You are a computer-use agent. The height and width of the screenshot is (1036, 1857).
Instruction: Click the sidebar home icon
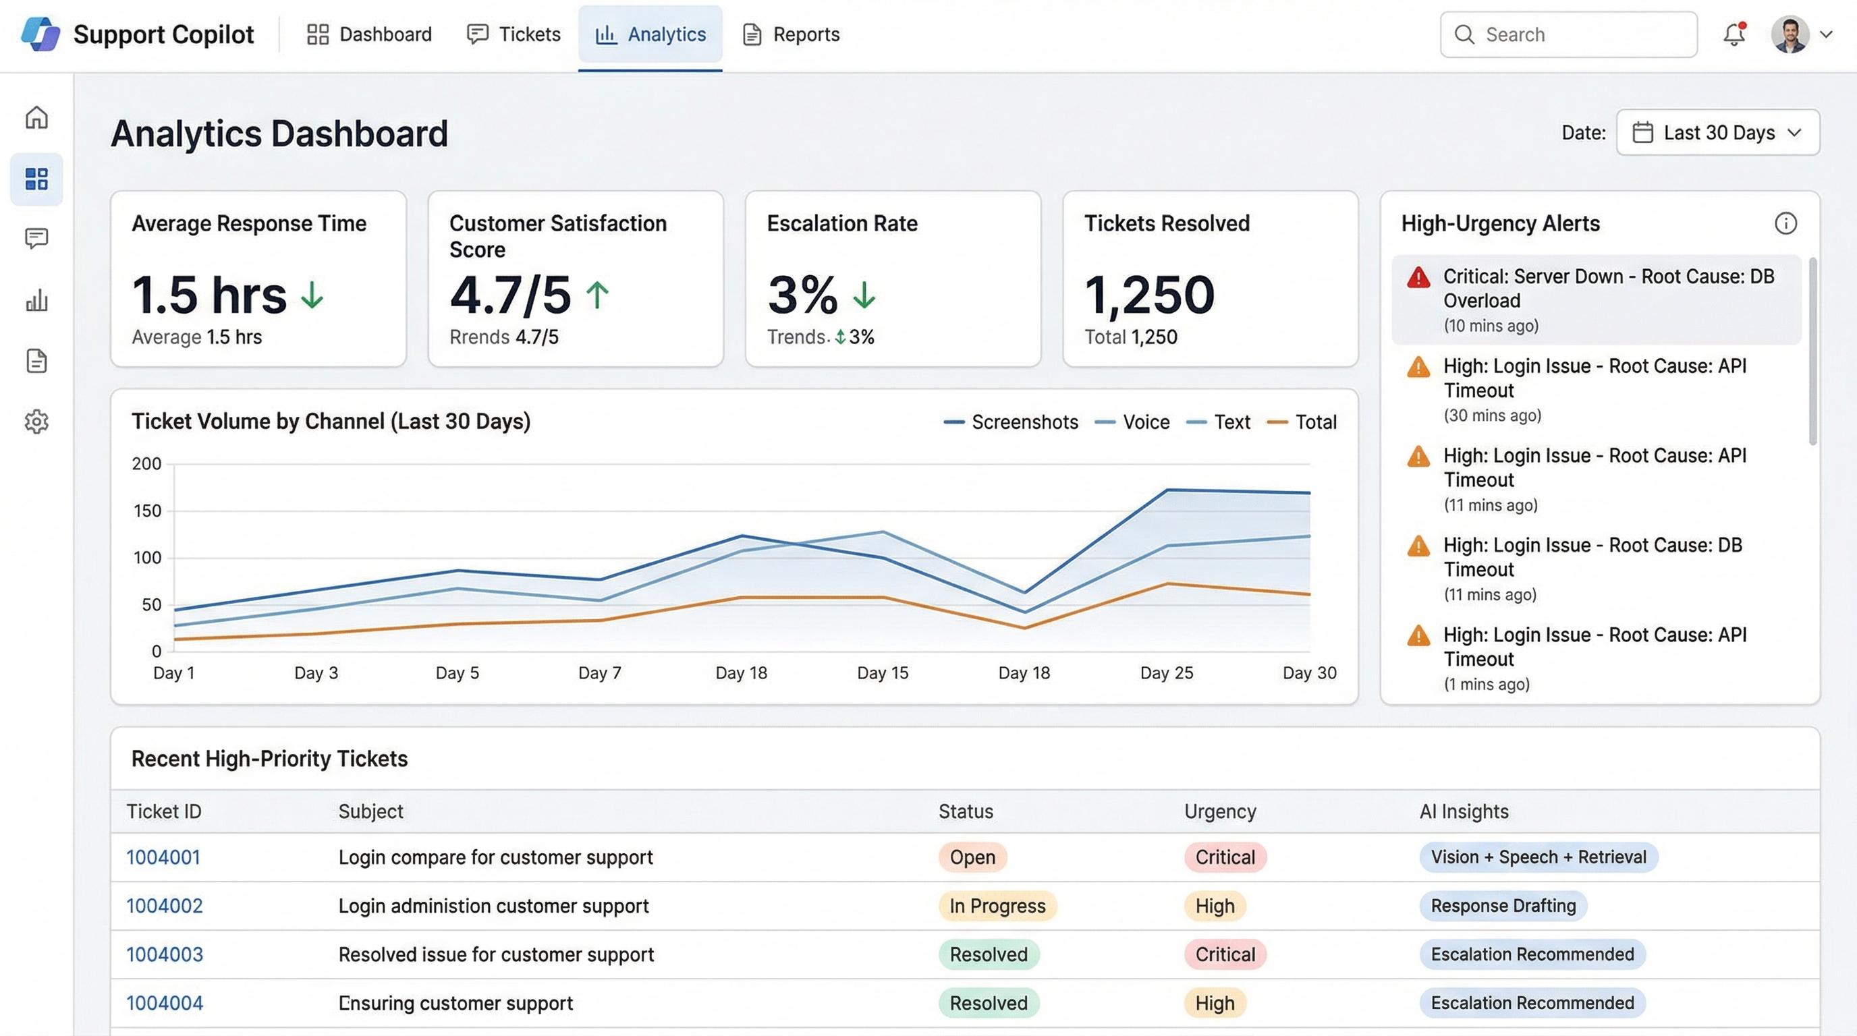36,117
